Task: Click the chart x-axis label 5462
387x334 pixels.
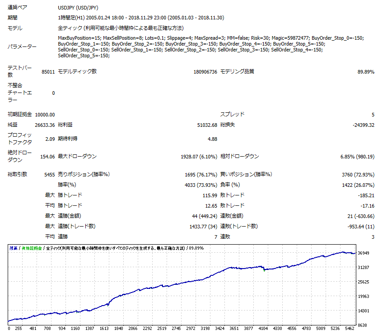Action: 350,328
